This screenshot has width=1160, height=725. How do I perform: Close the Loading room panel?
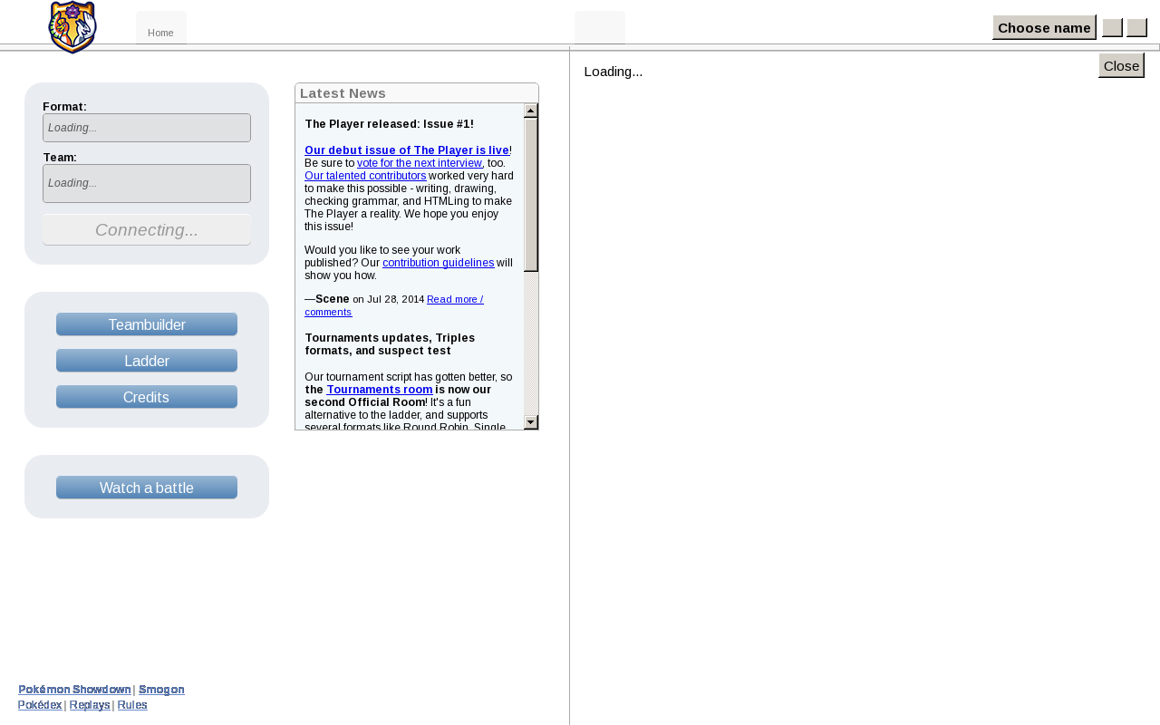pos(1121,65)
